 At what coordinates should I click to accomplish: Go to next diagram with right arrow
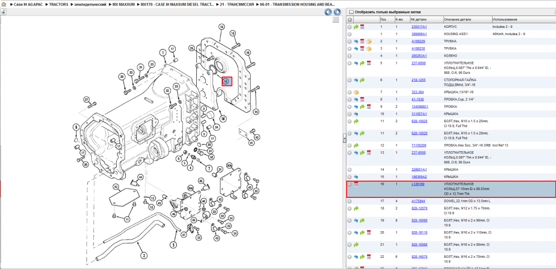pos(336,12)
